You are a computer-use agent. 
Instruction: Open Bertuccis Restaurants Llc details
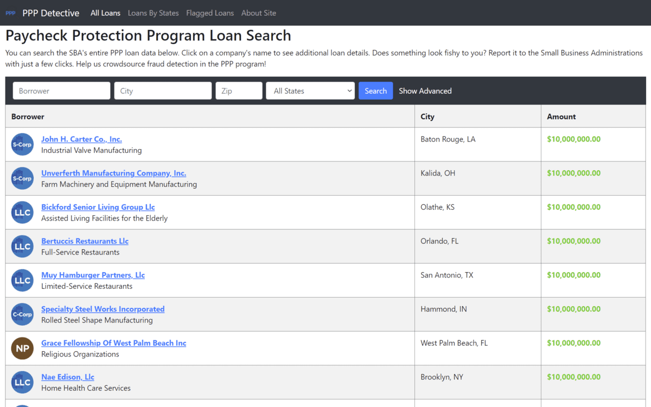pyautogui.click(x=85, y=241)
